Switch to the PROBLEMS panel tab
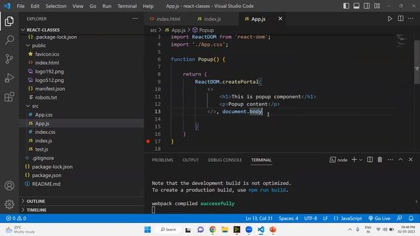The image size is (420, 236). pyautogui.click(x=162, y=160)
